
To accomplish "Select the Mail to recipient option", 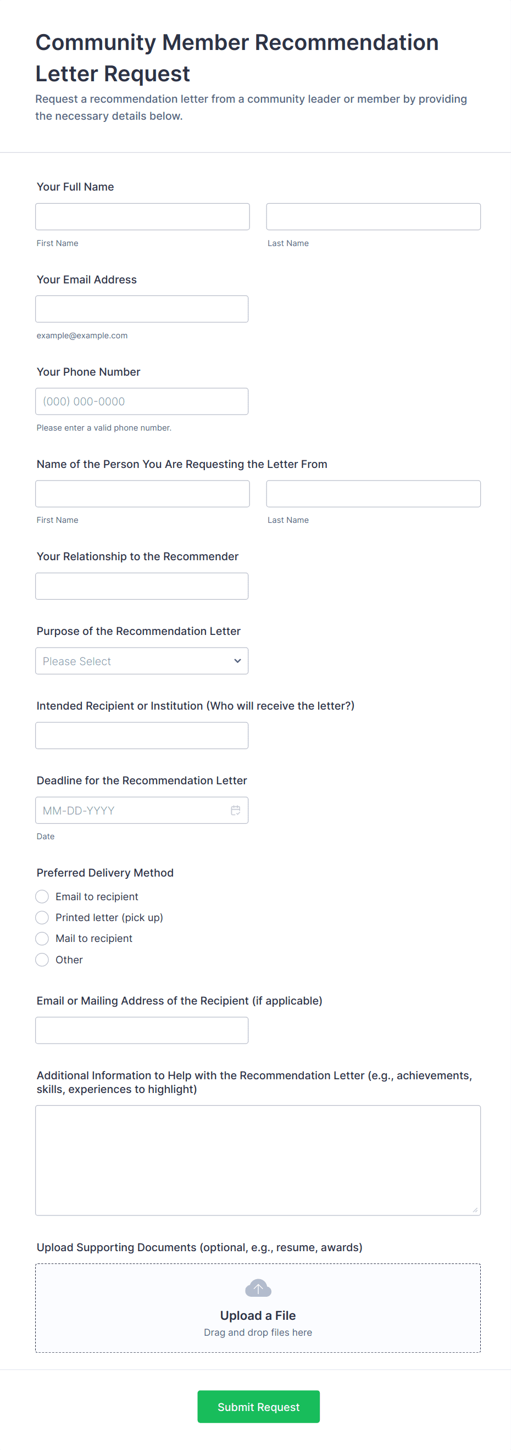I will (42, 938).
